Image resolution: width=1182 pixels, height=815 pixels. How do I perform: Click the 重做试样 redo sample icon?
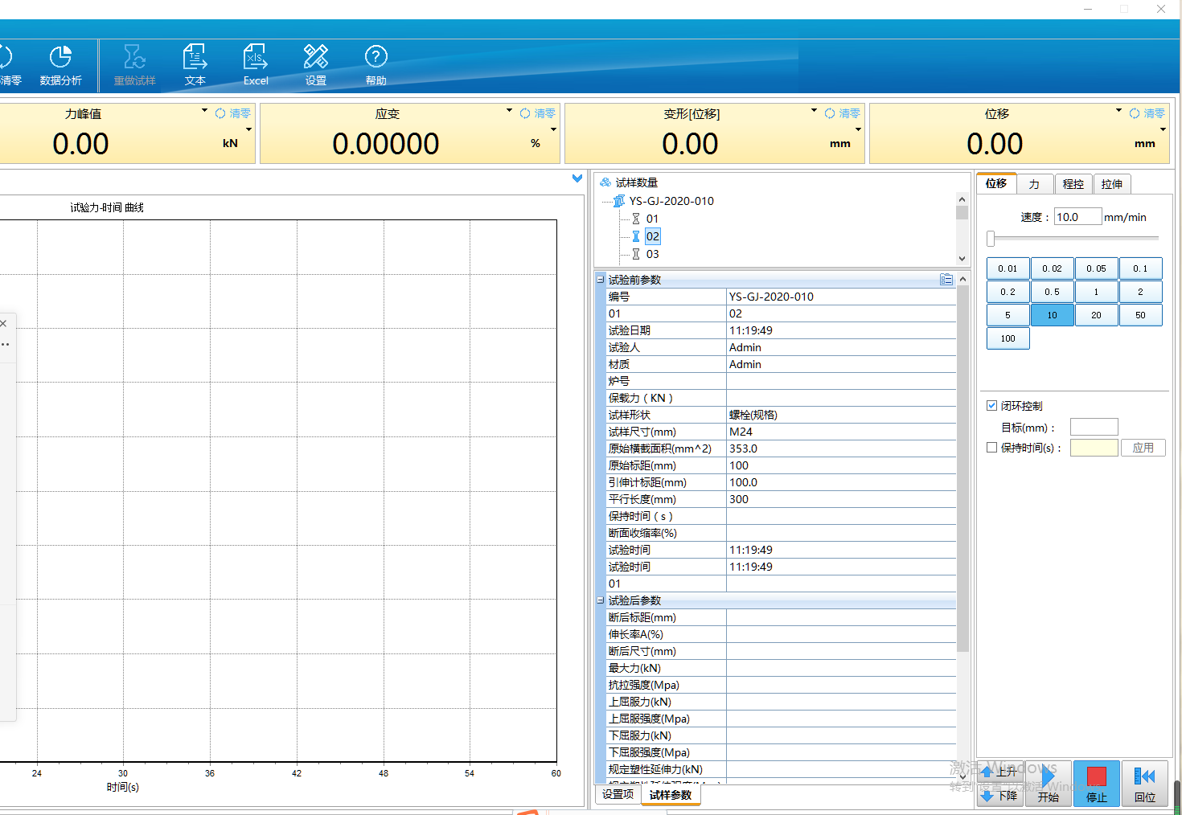coord(134,66)
